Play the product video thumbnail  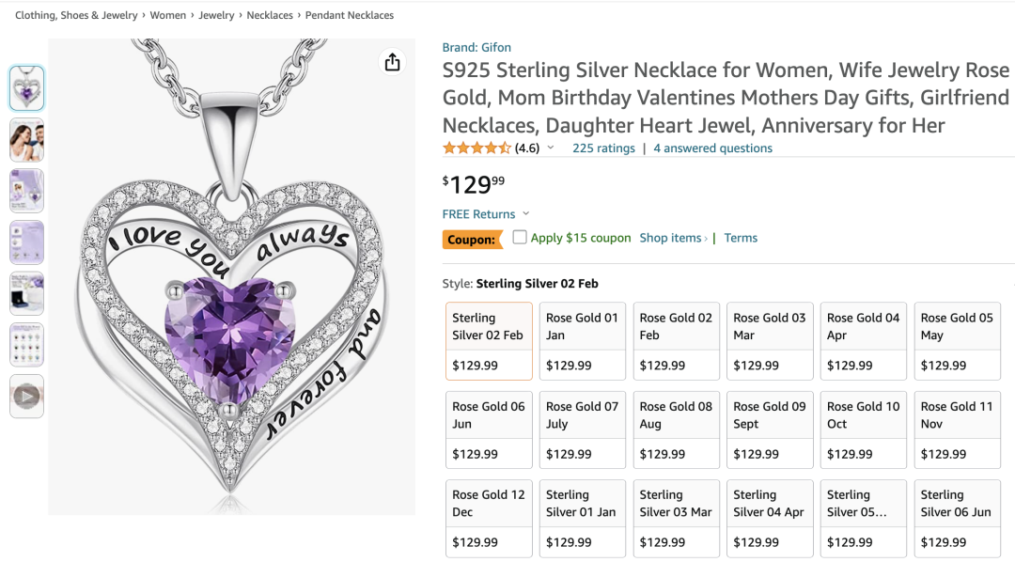point(26,397)
